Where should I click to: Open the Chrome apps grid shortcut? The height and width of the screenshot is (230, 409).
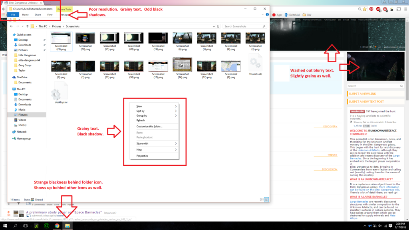pyautogui.click(x=3, y=15)
